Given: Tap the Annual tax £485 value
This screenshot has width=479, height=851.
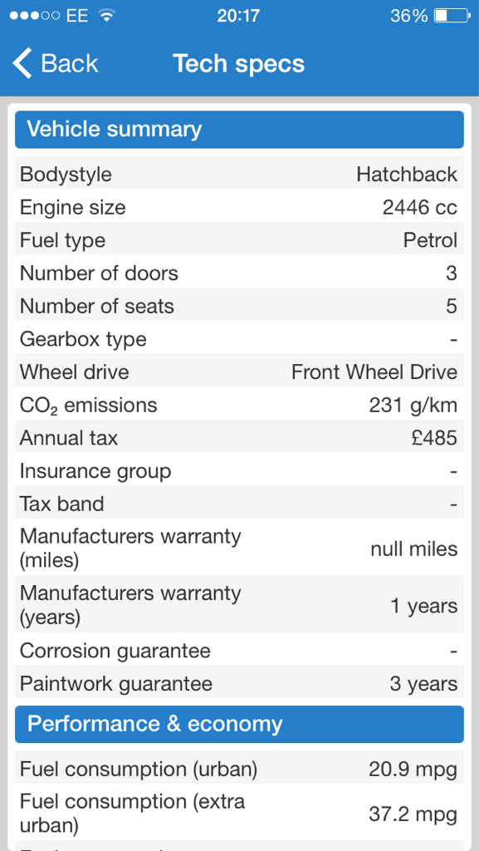Looking at the screenshot, I should click(x=434, y=438).
